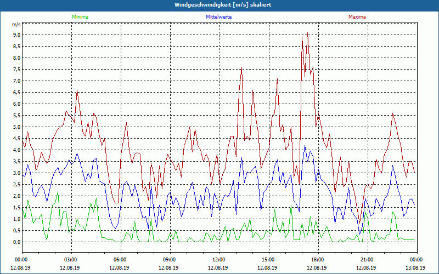Click the 21:00 time axis label
439x274 pixels.
366,260
